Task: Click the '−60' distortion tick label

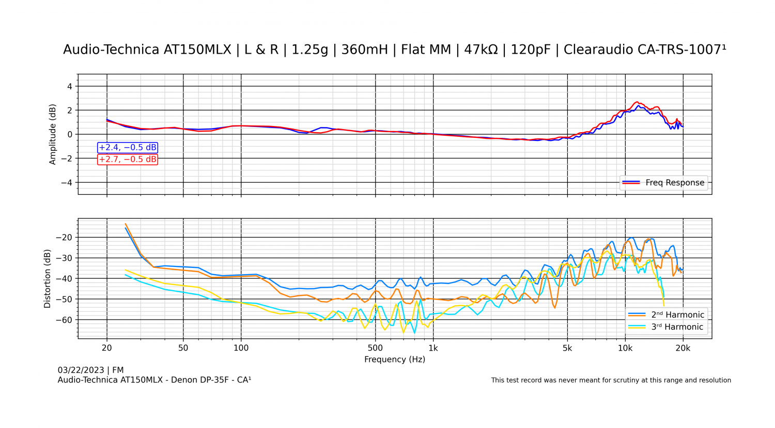Action: coord(65,320)
